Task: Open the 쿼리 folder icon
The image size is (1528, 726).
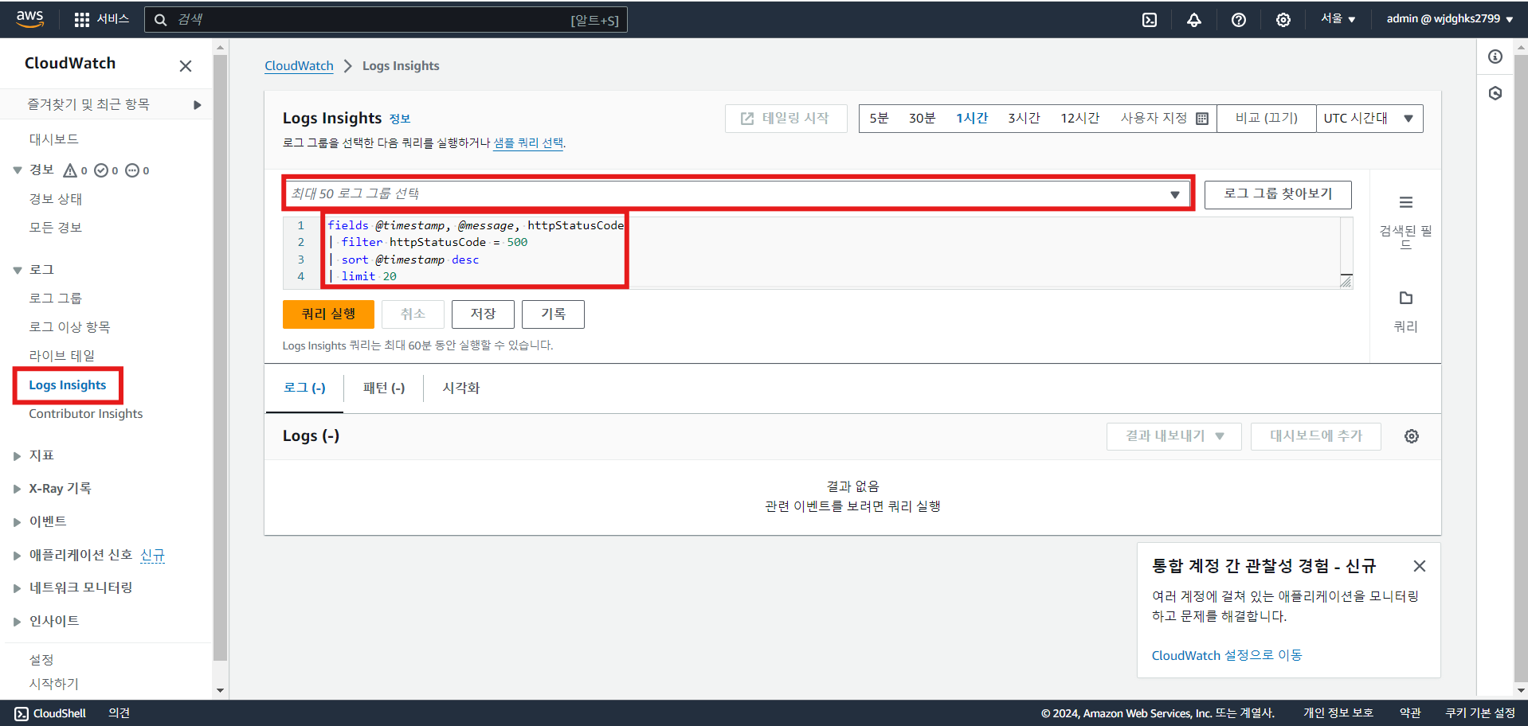Action: tap(1406, 298)
